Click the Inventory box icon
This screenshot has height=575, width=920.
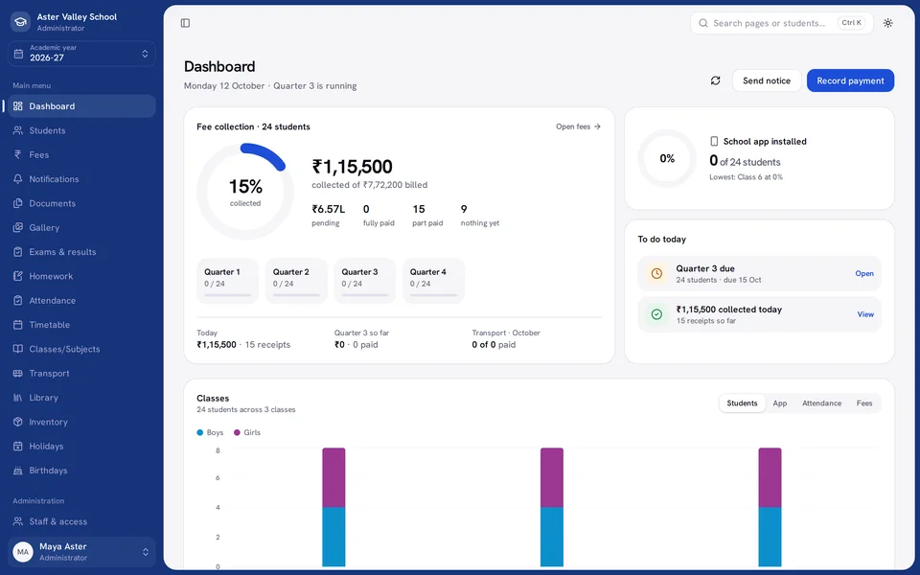coord(18,422)
